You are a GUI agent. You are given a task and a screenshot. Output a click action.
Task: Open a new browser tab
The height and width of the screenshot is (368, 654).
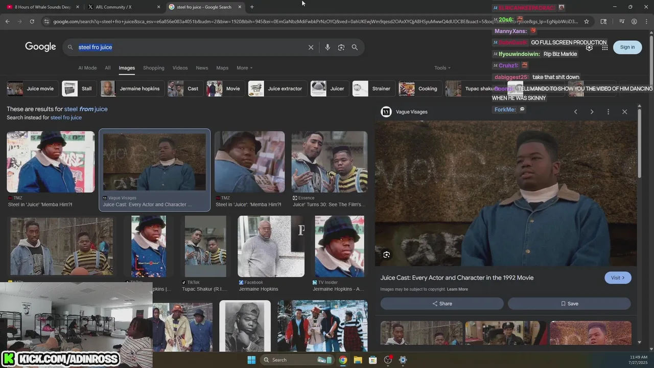coord(252,7)
